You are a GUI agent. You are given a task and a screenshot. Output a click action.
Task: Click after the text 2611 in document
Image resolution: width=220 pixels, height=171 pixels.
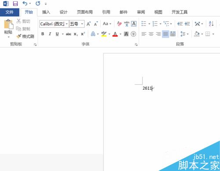[x=152, y=88]
